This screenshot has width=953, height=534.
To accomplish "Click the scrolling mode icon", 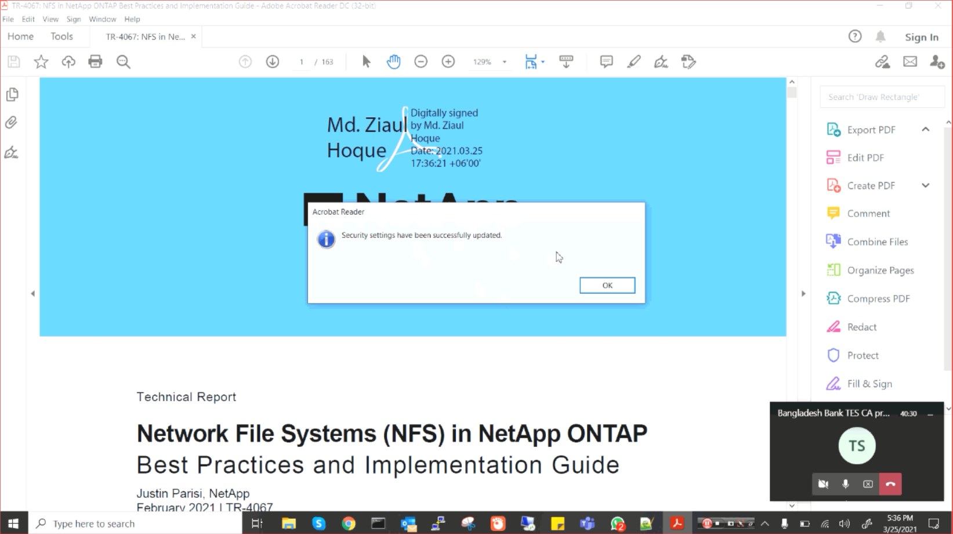I will coord(566,62).
